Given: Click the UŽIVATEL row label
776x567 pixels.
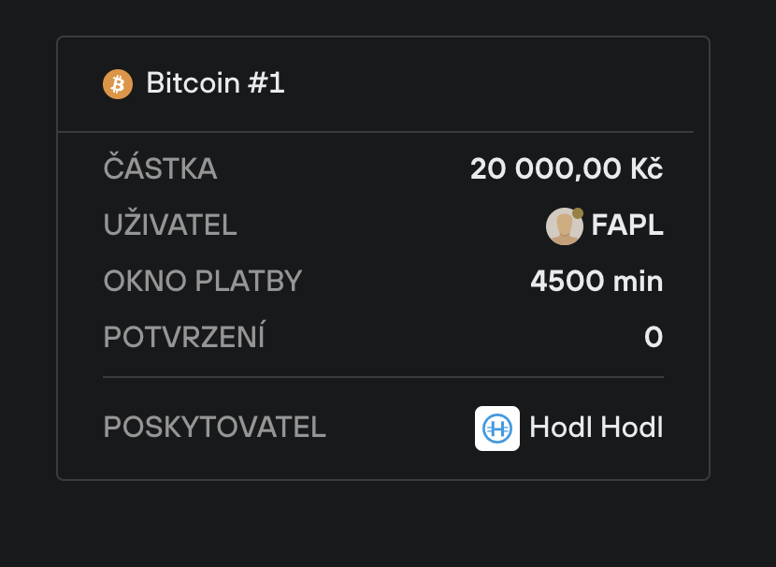Looking at the screenshot, I should pos(170,225).
